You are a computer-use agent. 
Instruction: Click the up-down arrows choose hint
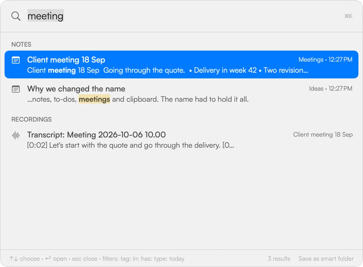pyautogui.click(x=24, y=258)
